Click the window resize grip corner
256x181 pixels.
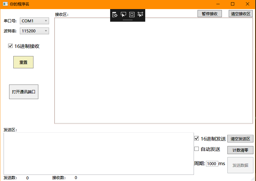[253, 179]
